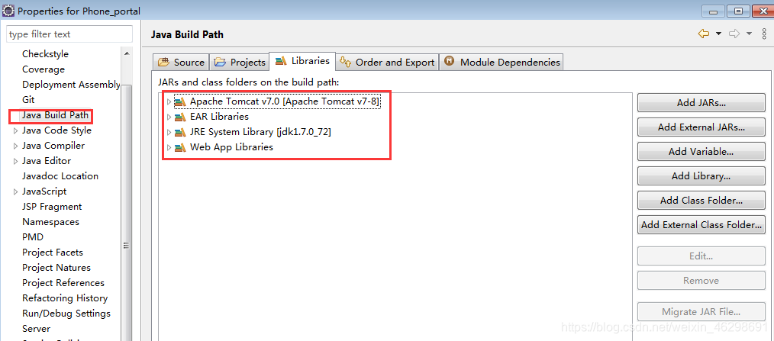Click the sidebar vertical scrollbar thumb
774x341 pixels.
click(x=127, y=212)
